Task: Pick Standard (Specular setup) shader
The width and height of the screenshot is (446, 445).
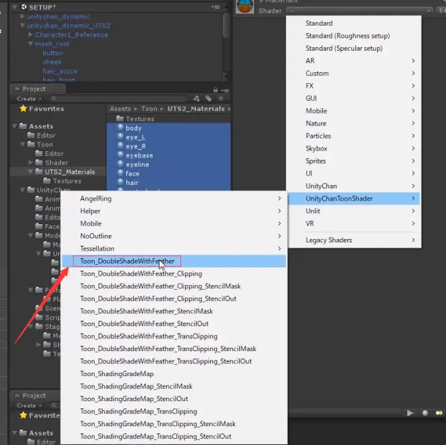Action: point(354,49)
